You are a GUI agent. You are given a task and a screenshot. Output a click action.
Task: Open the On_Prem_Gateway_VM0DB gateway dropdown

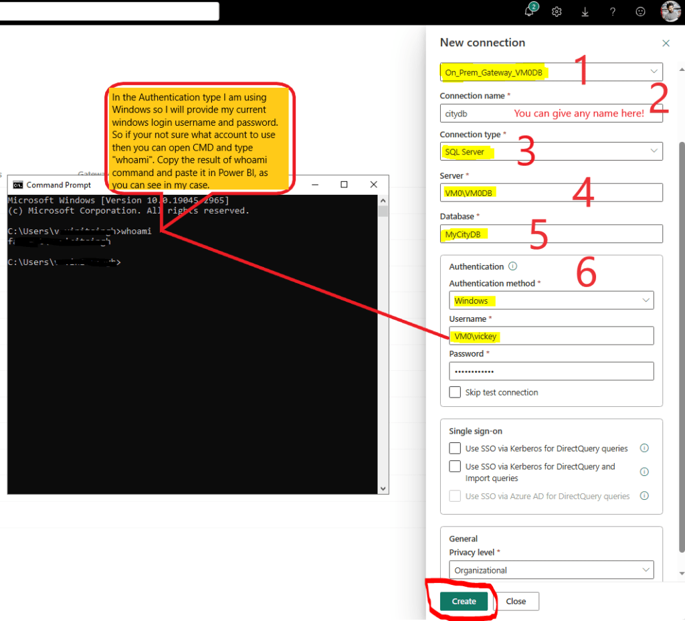click(x=551, y=72)
